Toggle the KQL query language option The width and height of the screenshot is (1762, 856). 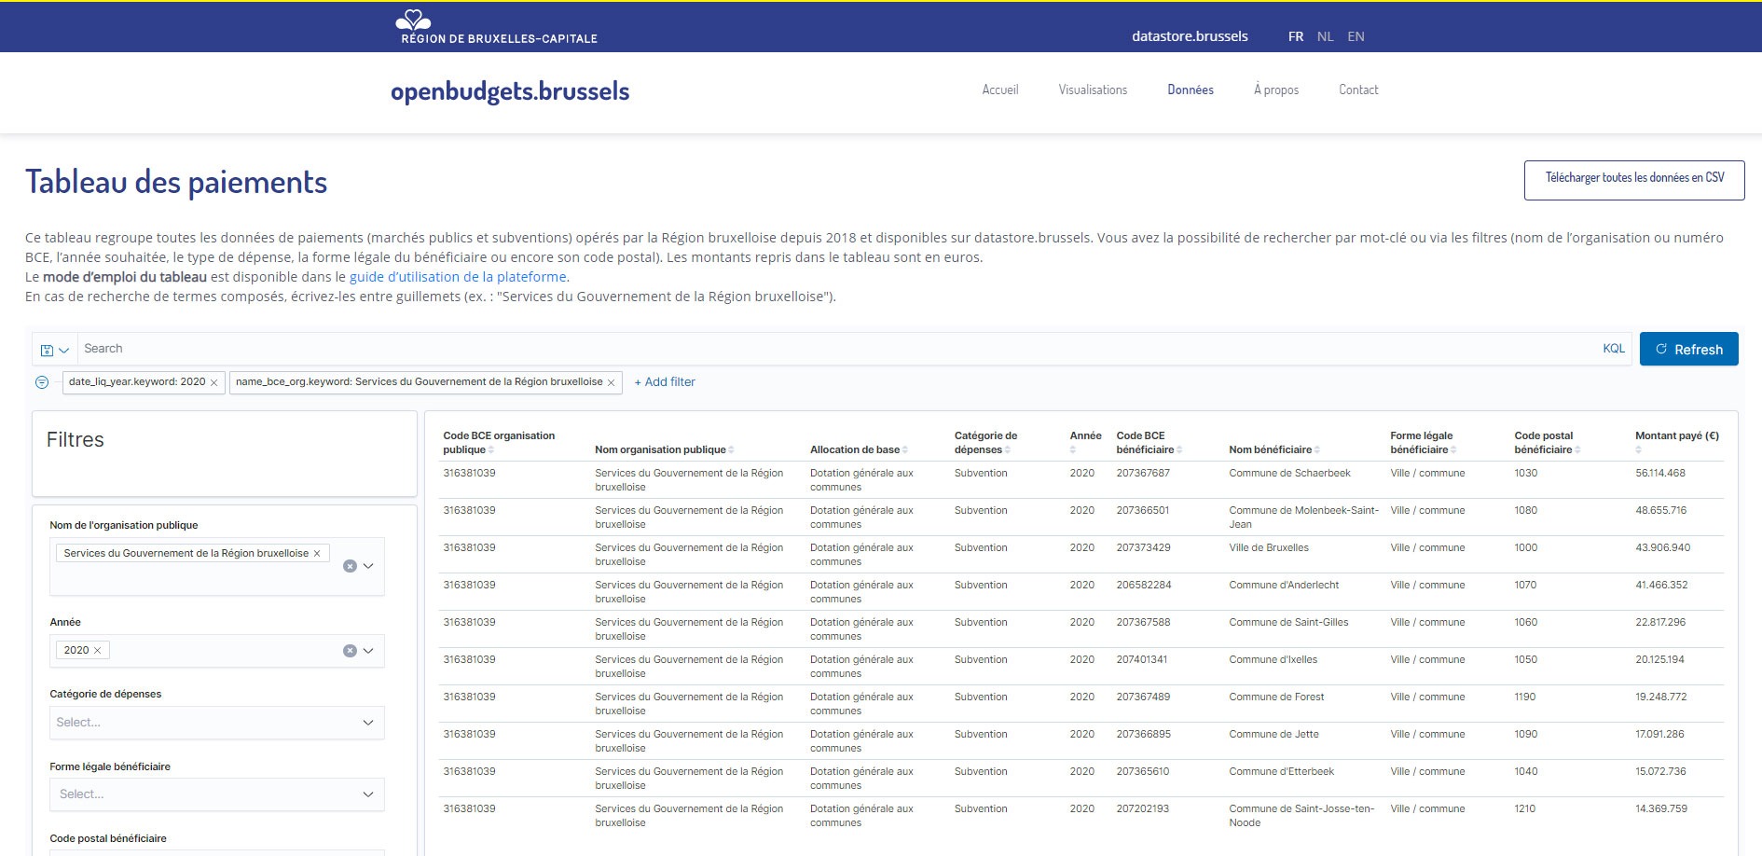point(1613,349)
